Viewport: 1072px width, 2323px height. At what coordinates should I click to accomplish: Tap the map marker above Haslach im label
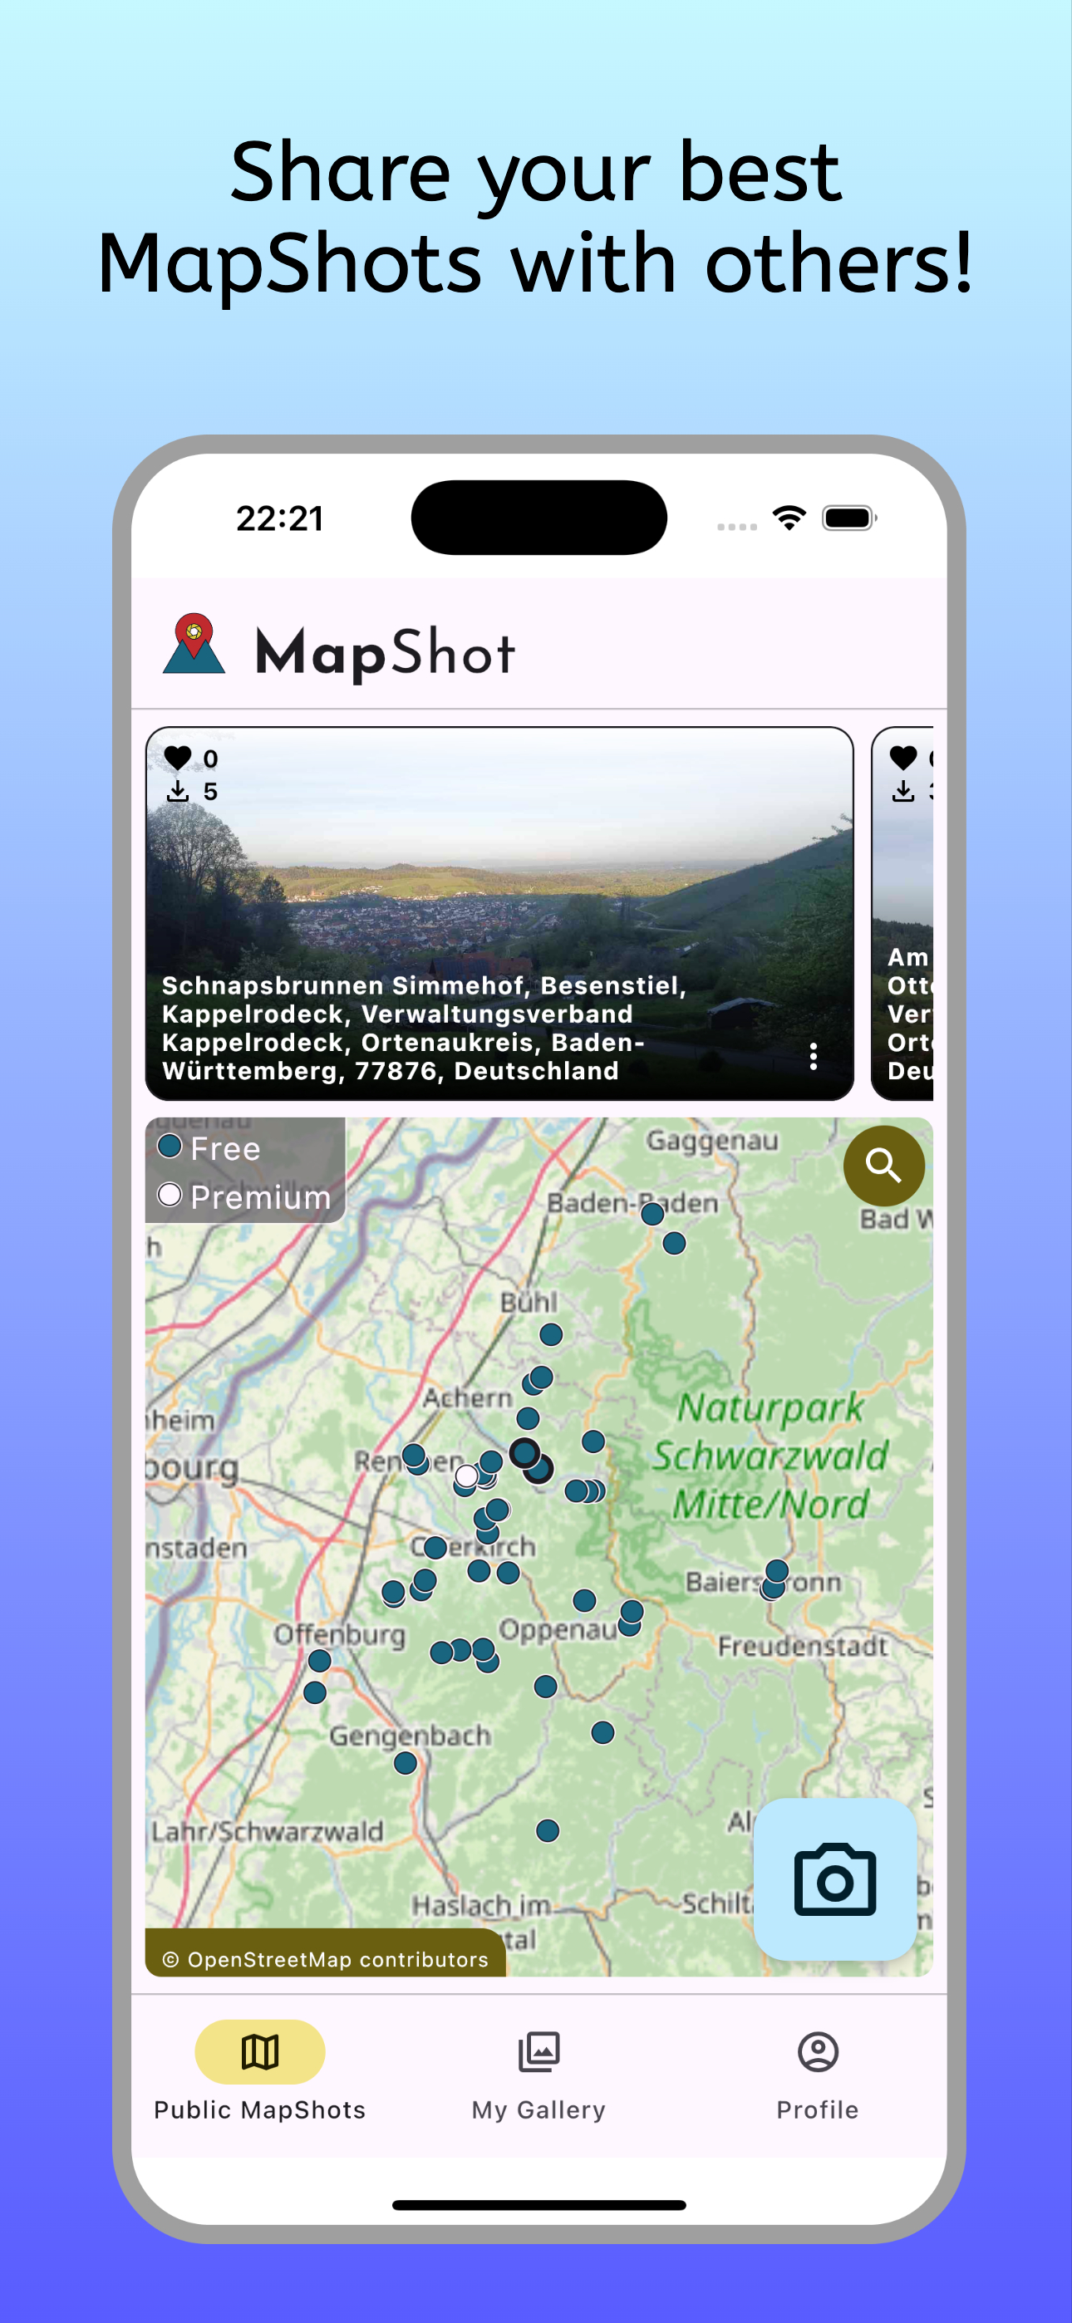click(547, 1829)
